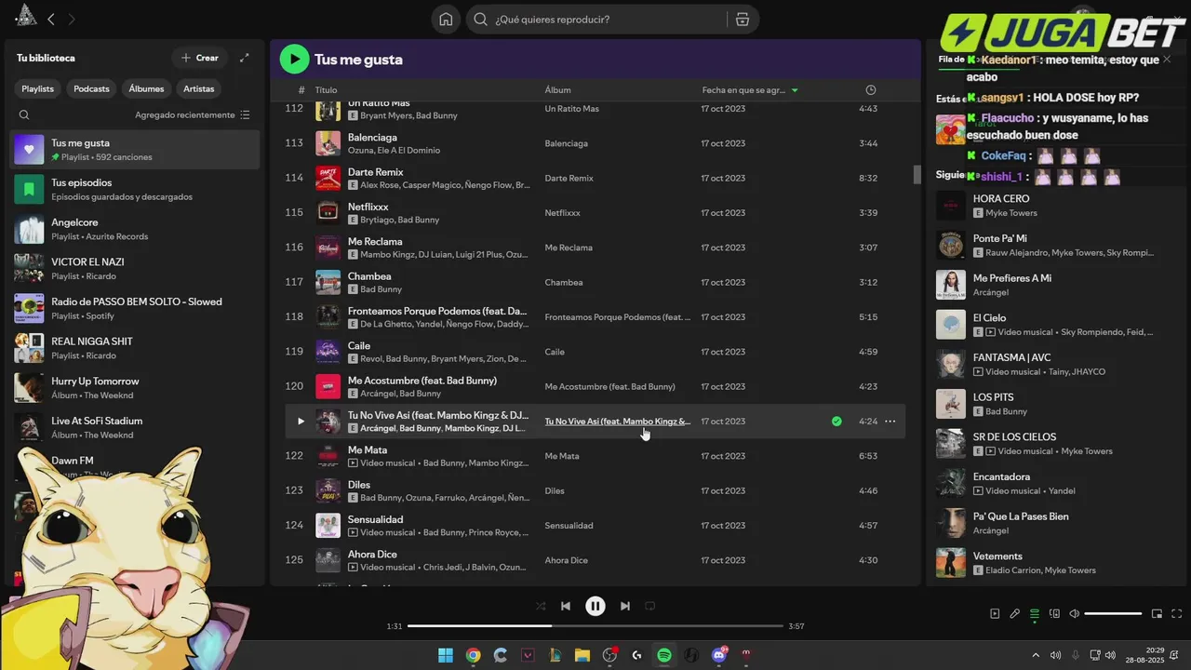The width and height of the screenshot is (1191, 670).
Task: Go to Spotify Home icon
Action: tap(446, 20)
